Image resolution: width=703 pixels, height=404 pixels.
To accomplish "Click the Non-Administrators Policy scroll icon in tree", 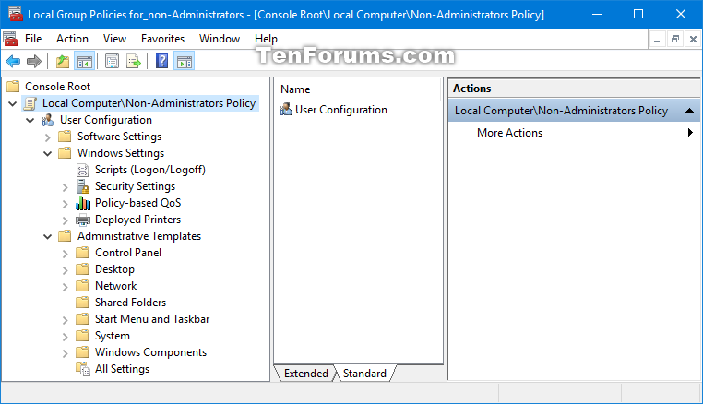I will (x=30, y=103).
